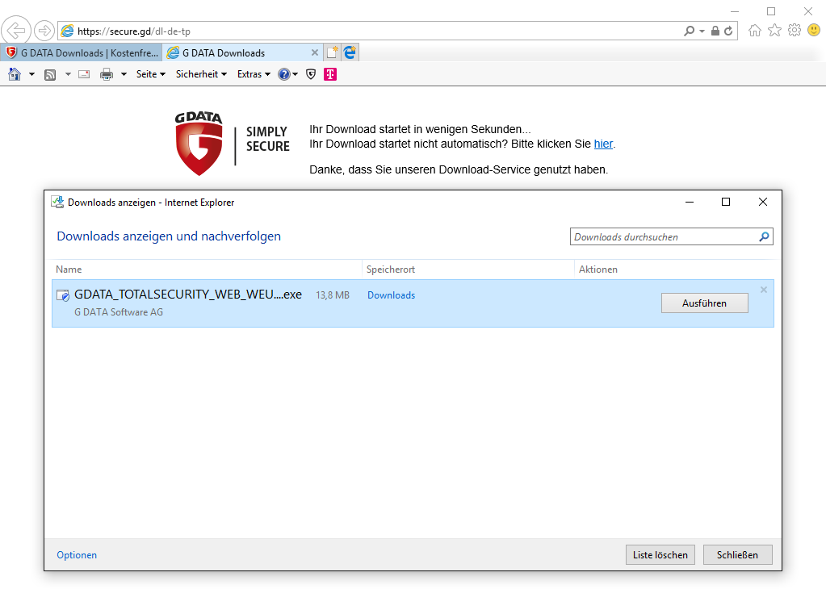826x610 pixels.
Task: Click the shield toolbar icon
Action: click(311, 74)
